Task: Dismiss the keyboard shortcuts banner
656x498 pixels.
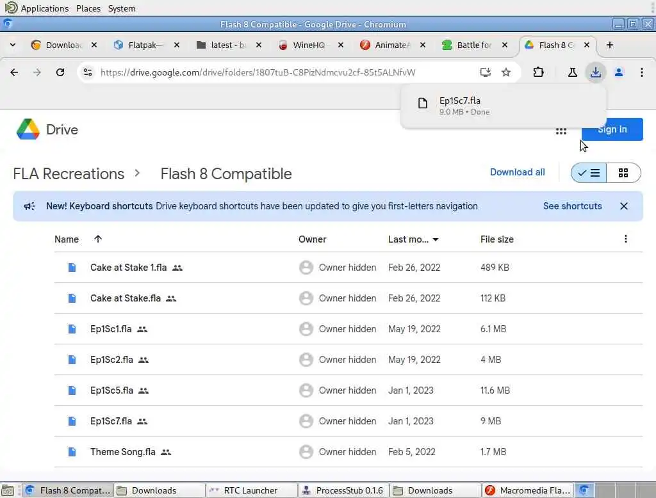Action: (x=624, y=206)
